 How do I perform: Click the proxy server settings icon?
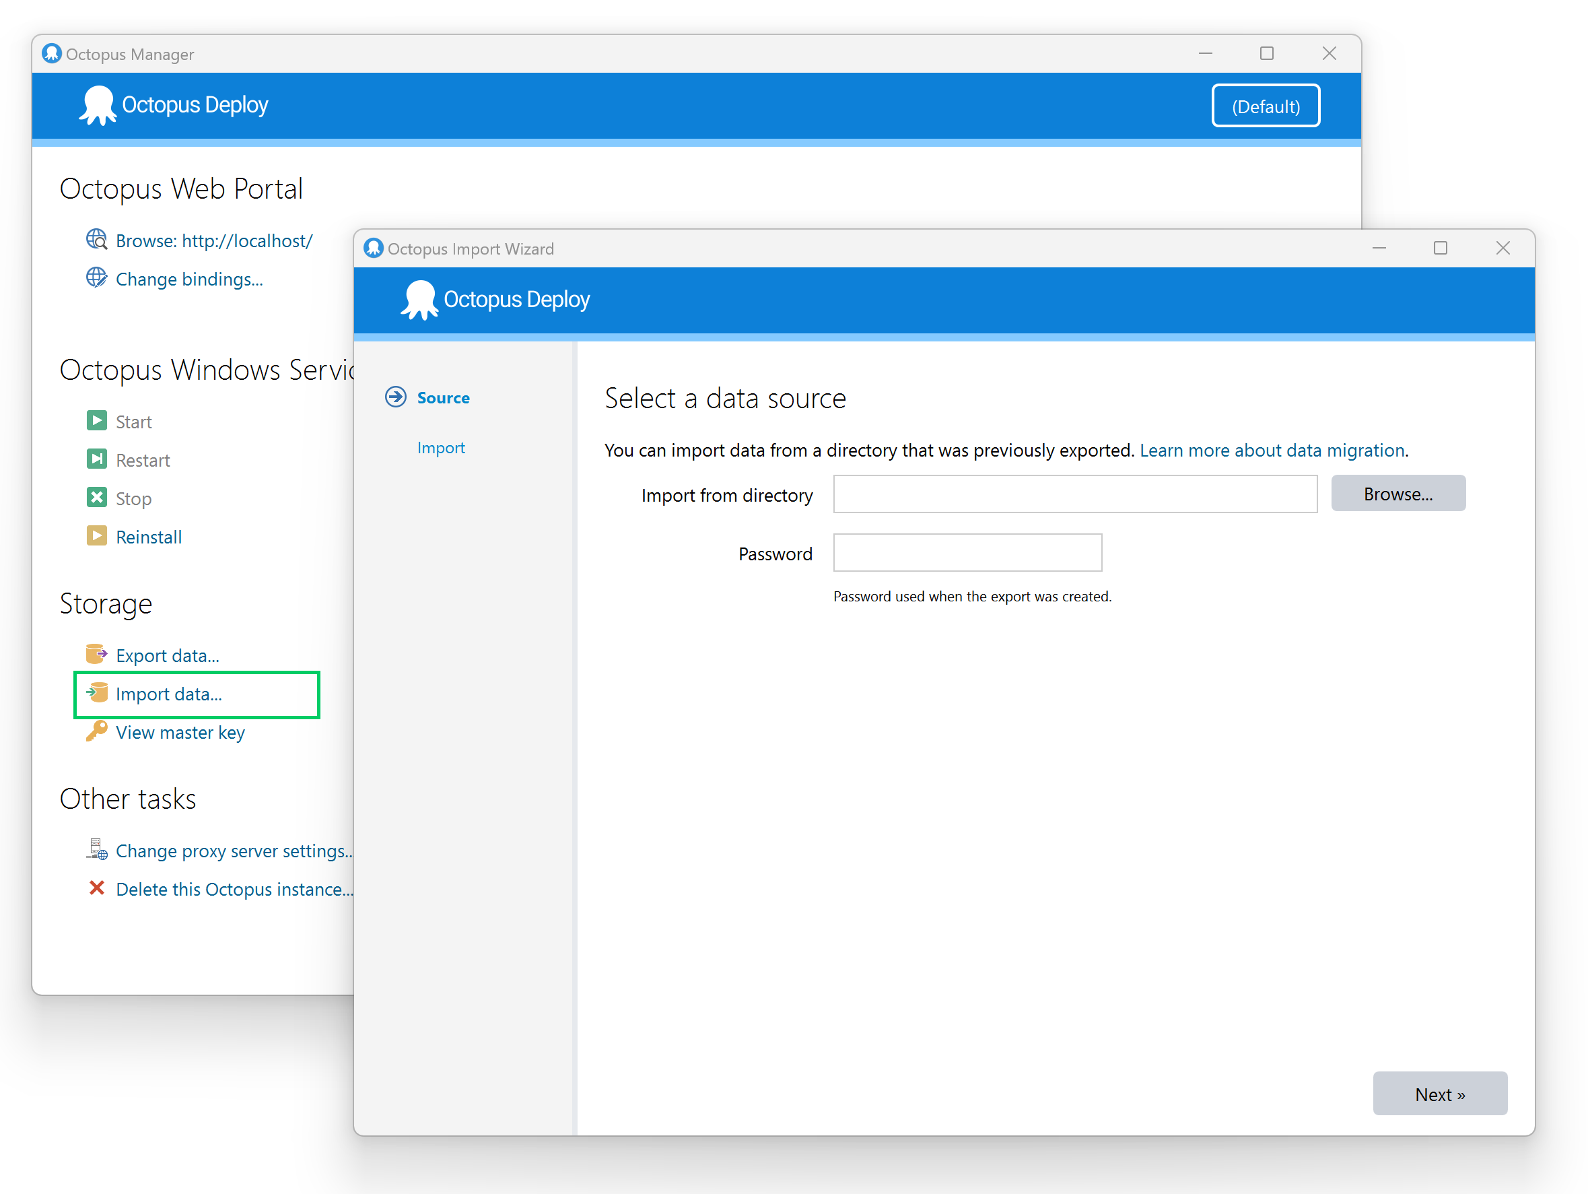[96, 849]
